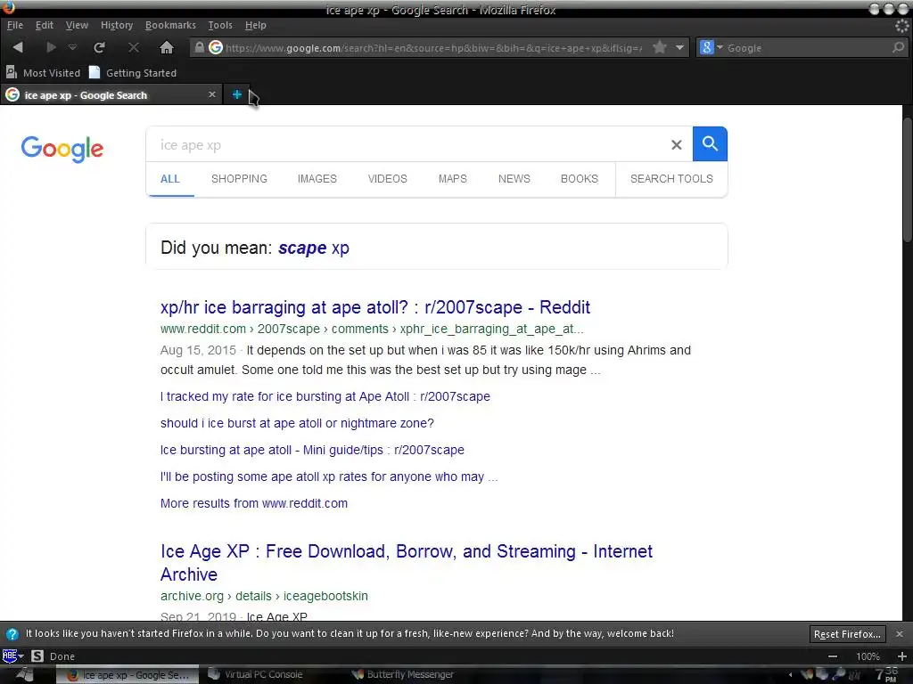Click the Reset Firefox... button
The image size is (913, 684).
[847, 634]
